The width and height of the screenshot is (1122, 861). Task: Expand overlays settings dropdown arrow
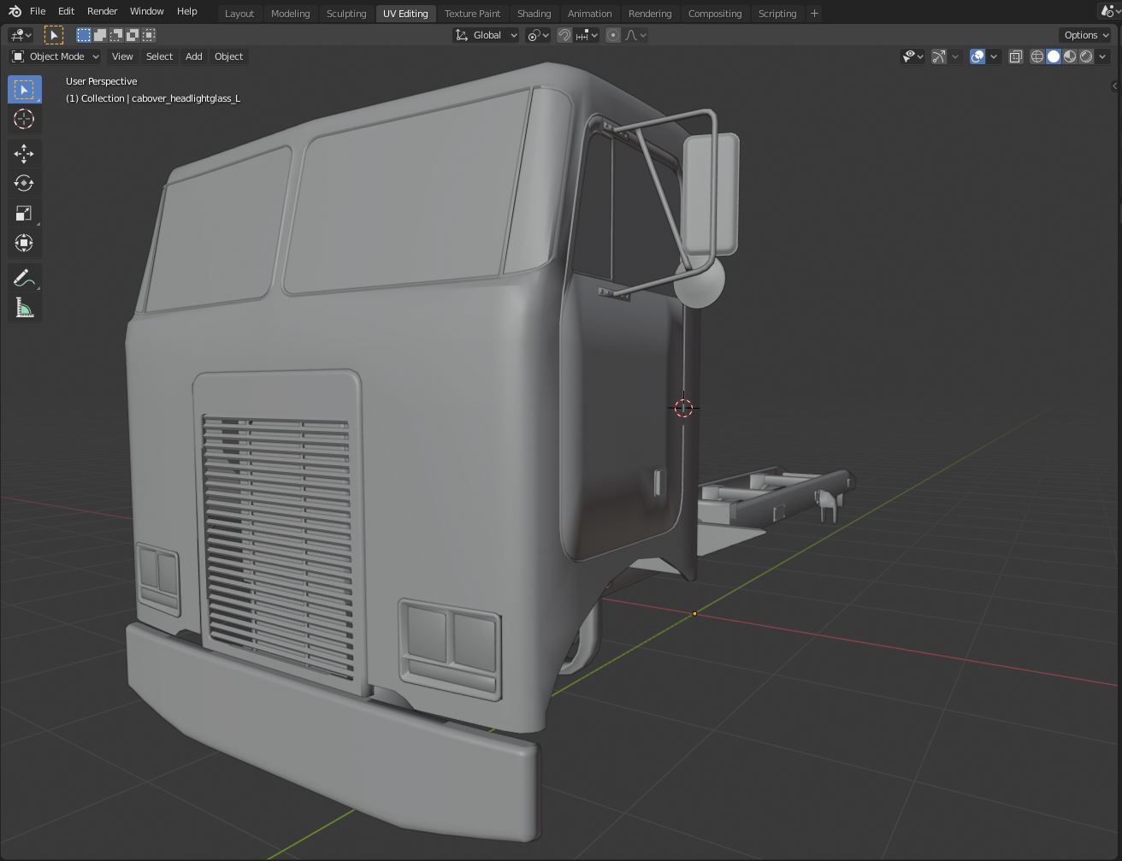tap(994, 56)
